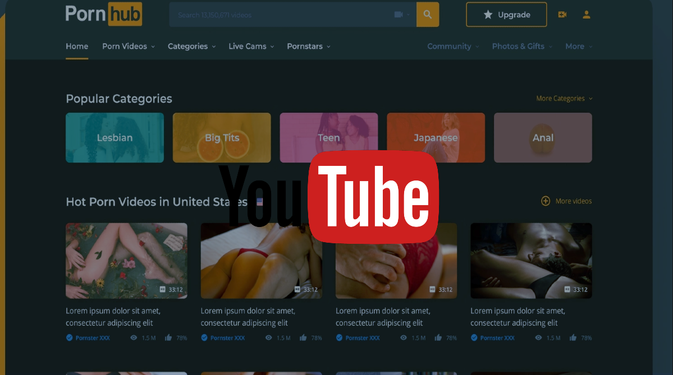Click the thumbs-up icon under first video
The height and width of the screenshot is (375, 673).
pyautogui.click(x=168, y=338)
